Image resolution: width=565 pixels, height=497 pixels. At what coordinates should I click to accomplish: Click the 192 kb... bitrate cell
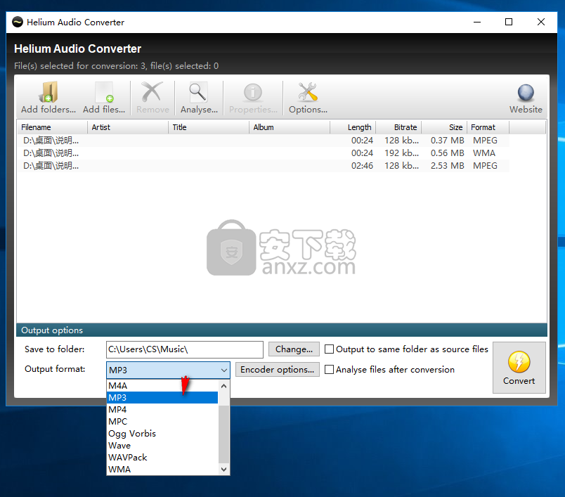click(x=401, y=153)
